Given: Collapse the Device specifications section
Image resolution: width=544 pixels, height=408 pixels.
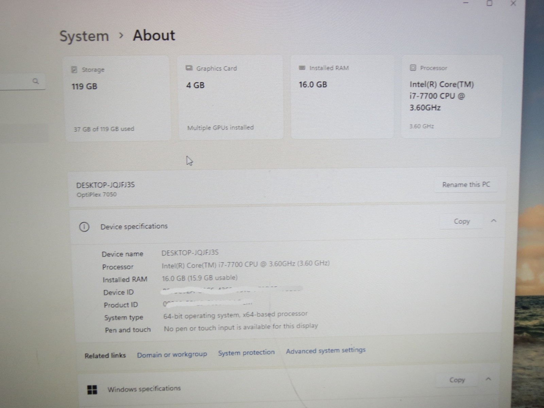Looking at the screenshot, I should point(494,221).
